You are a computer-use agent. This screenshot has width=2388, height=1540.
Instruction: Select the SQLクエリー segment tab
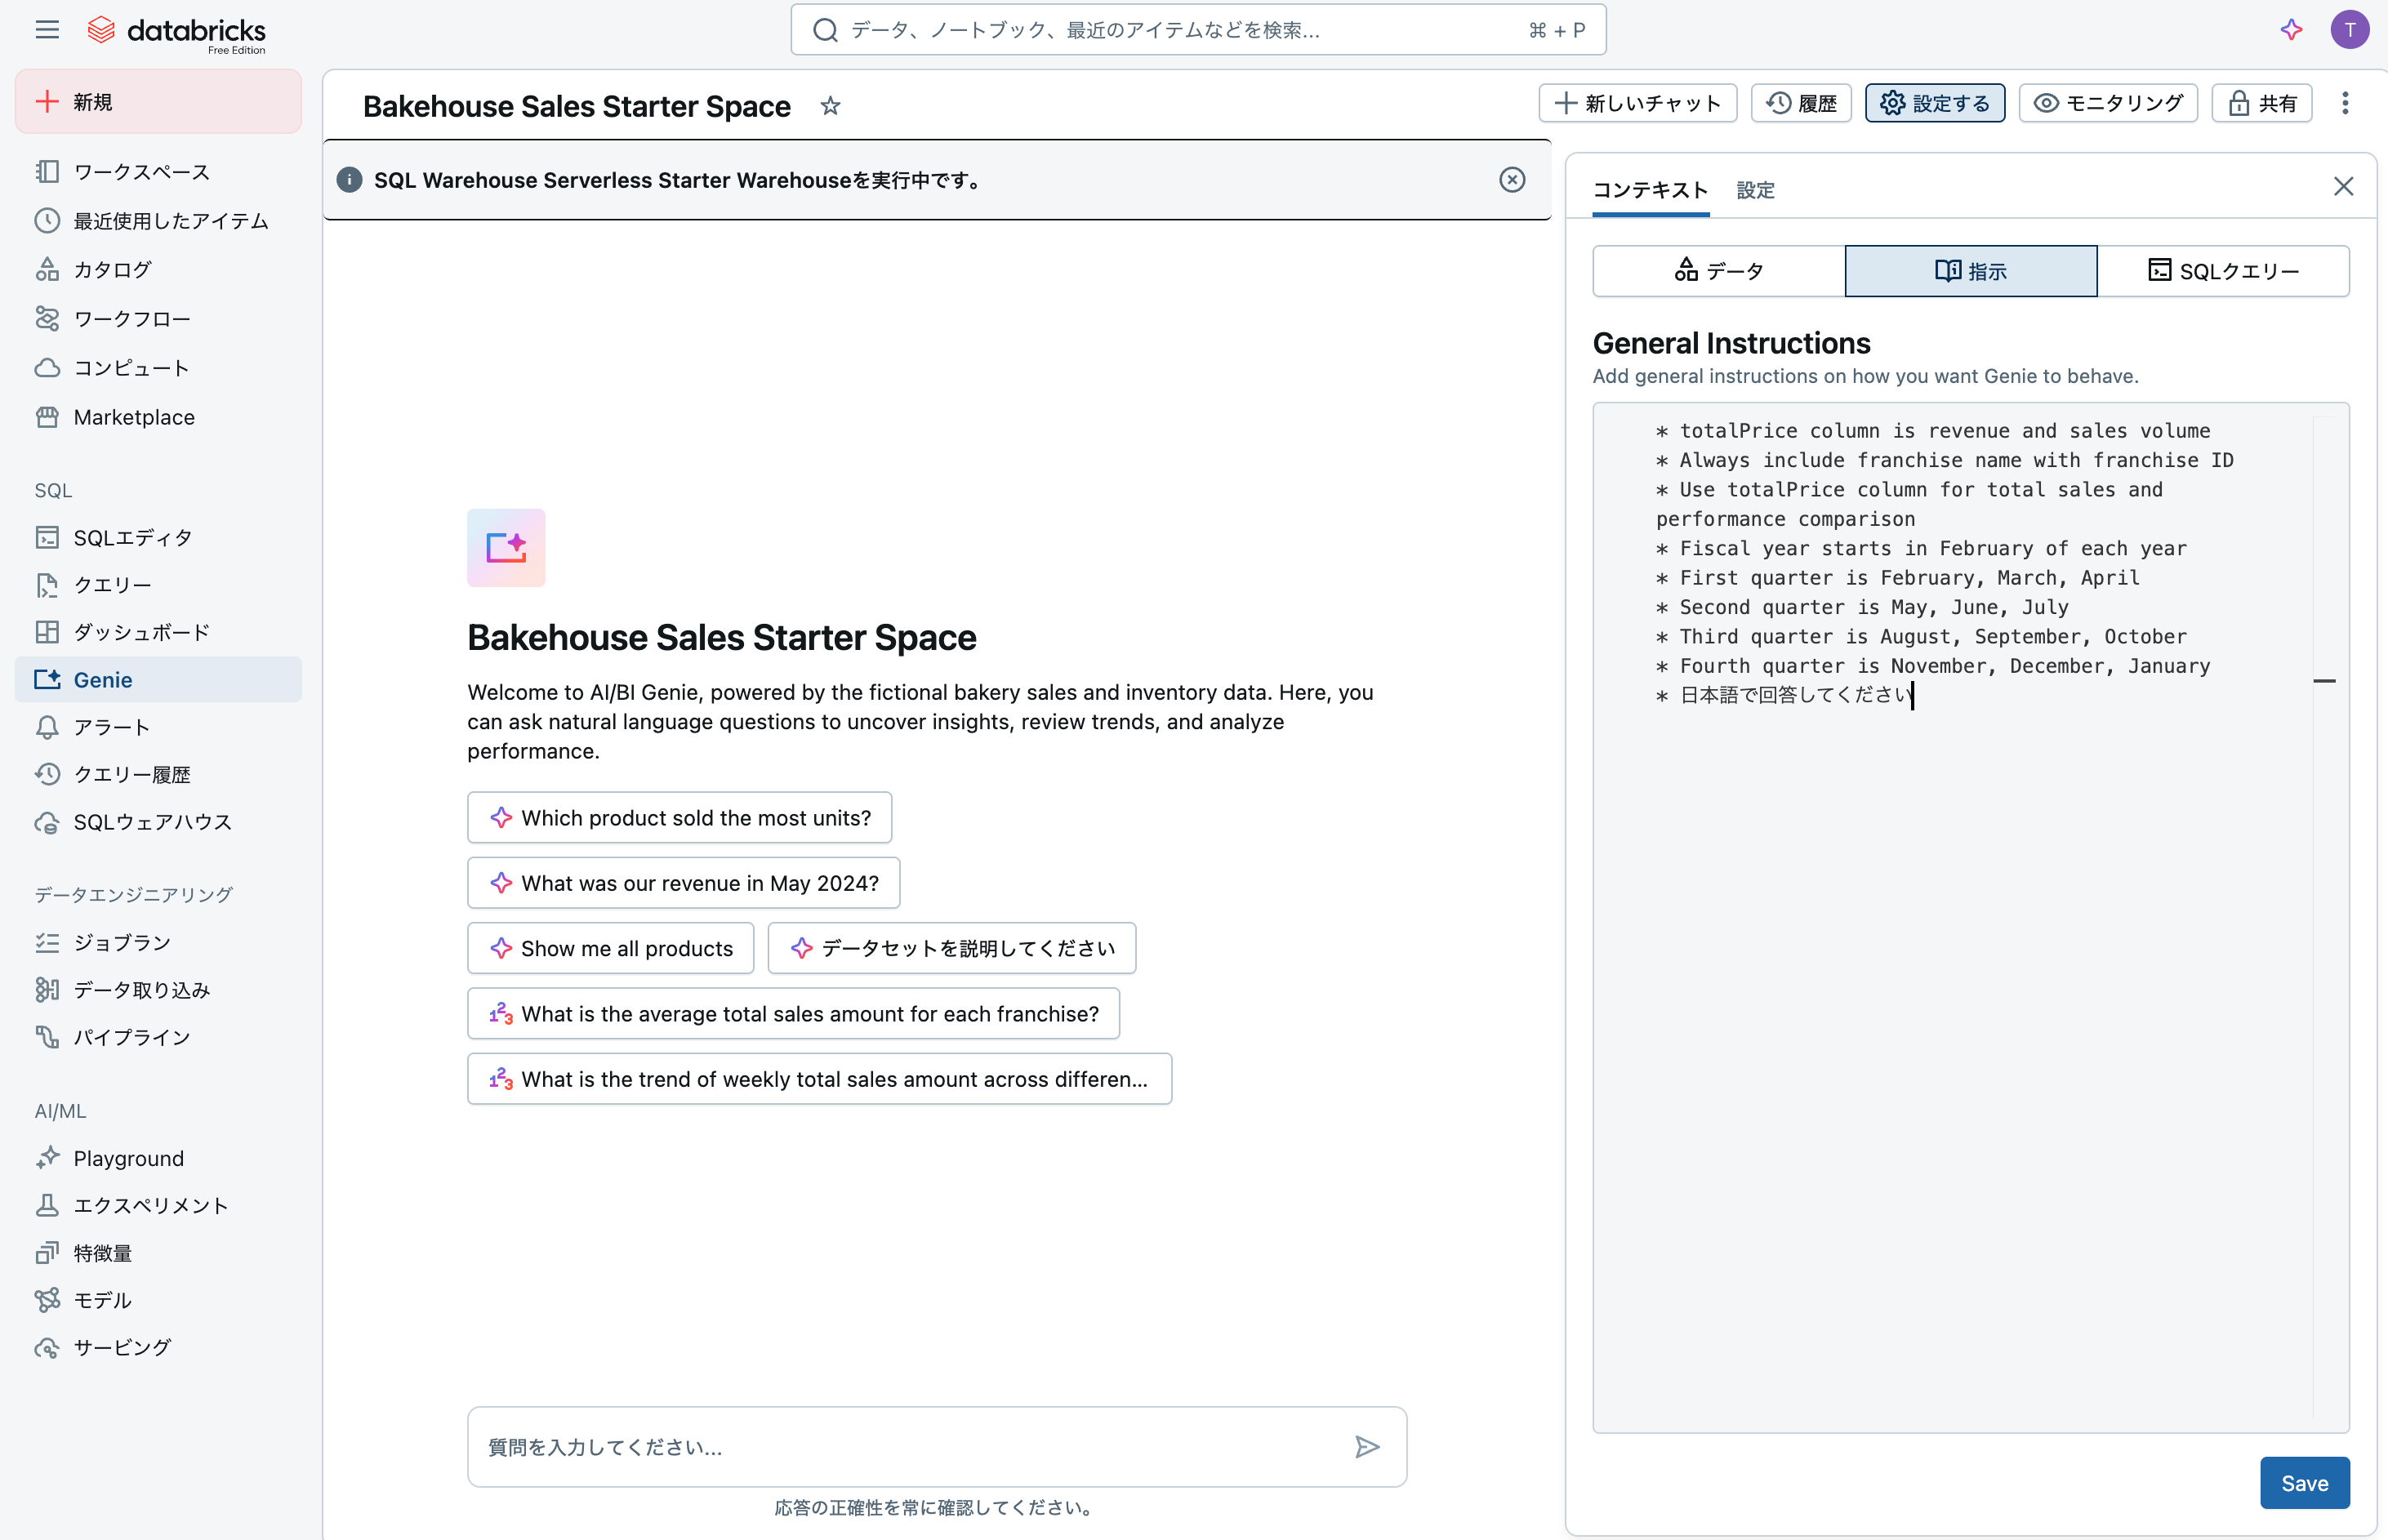coord(2223,271)
